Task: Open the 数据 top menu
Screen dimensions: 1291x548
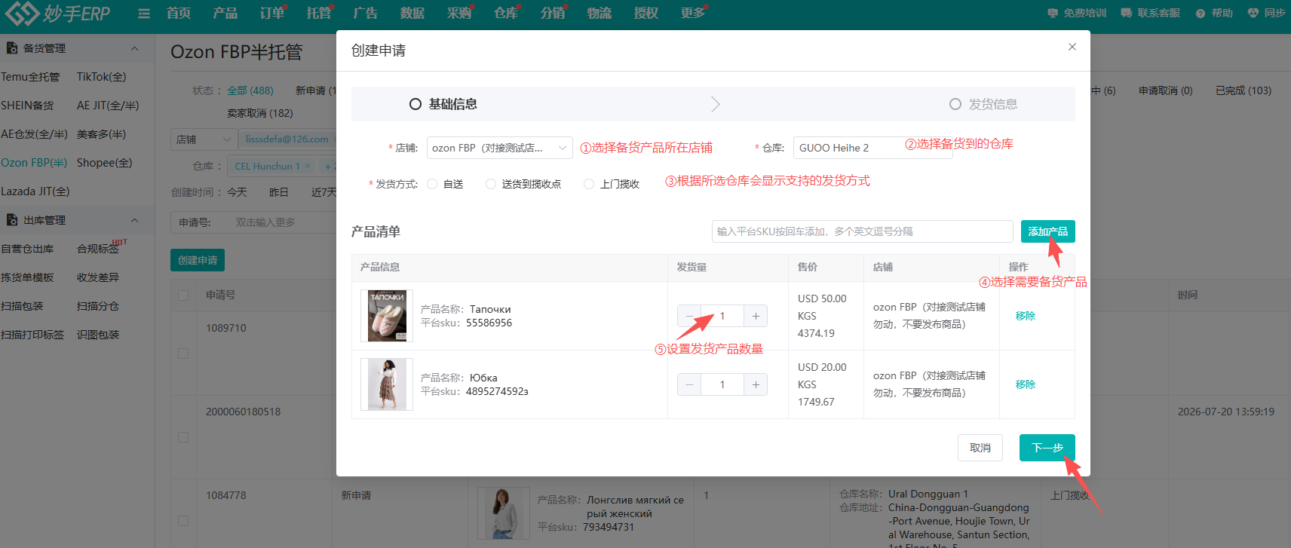Action: click(x=412, y=13)
